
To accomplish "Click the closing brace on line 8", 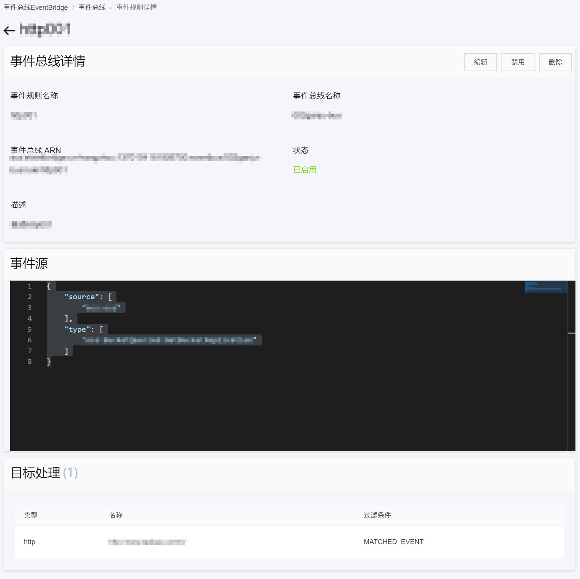I will tap(49, 362).
